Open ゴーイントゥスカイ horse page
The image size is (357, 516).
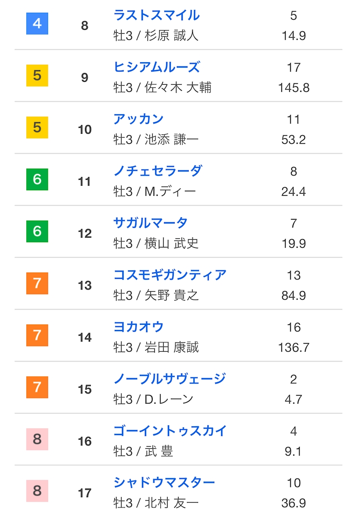[x=170, y=431]
